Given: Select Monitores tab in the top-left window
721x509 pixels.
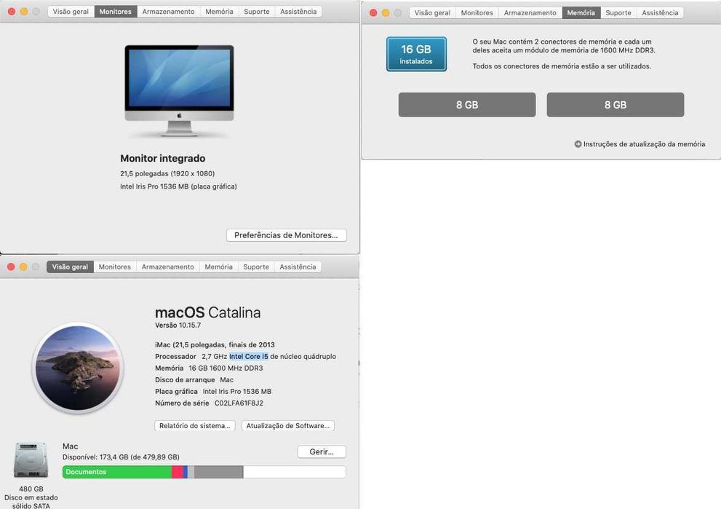Looking at the screenshot, I should 116,12.
